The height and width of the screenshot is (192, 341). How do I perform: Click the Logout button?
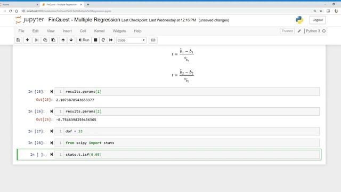pos(318,20)
